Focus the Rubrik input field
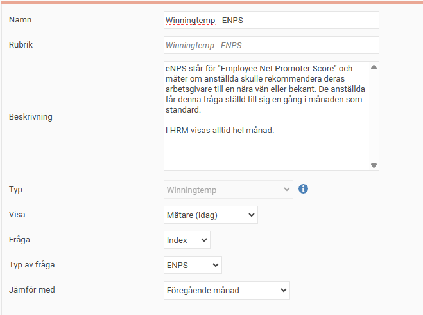This screenshot has width=423, height=315. (271, 46)
